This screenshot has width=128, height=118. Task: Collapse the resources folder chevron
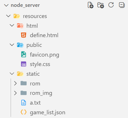8,16
